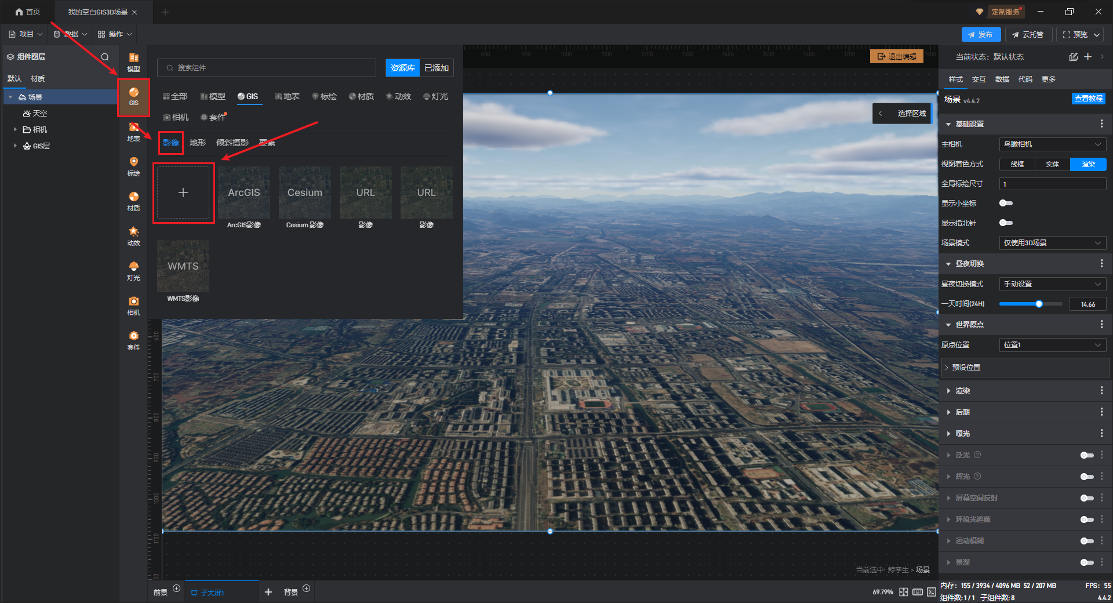Switch to the 交互 properties tab

pos(979,79)
